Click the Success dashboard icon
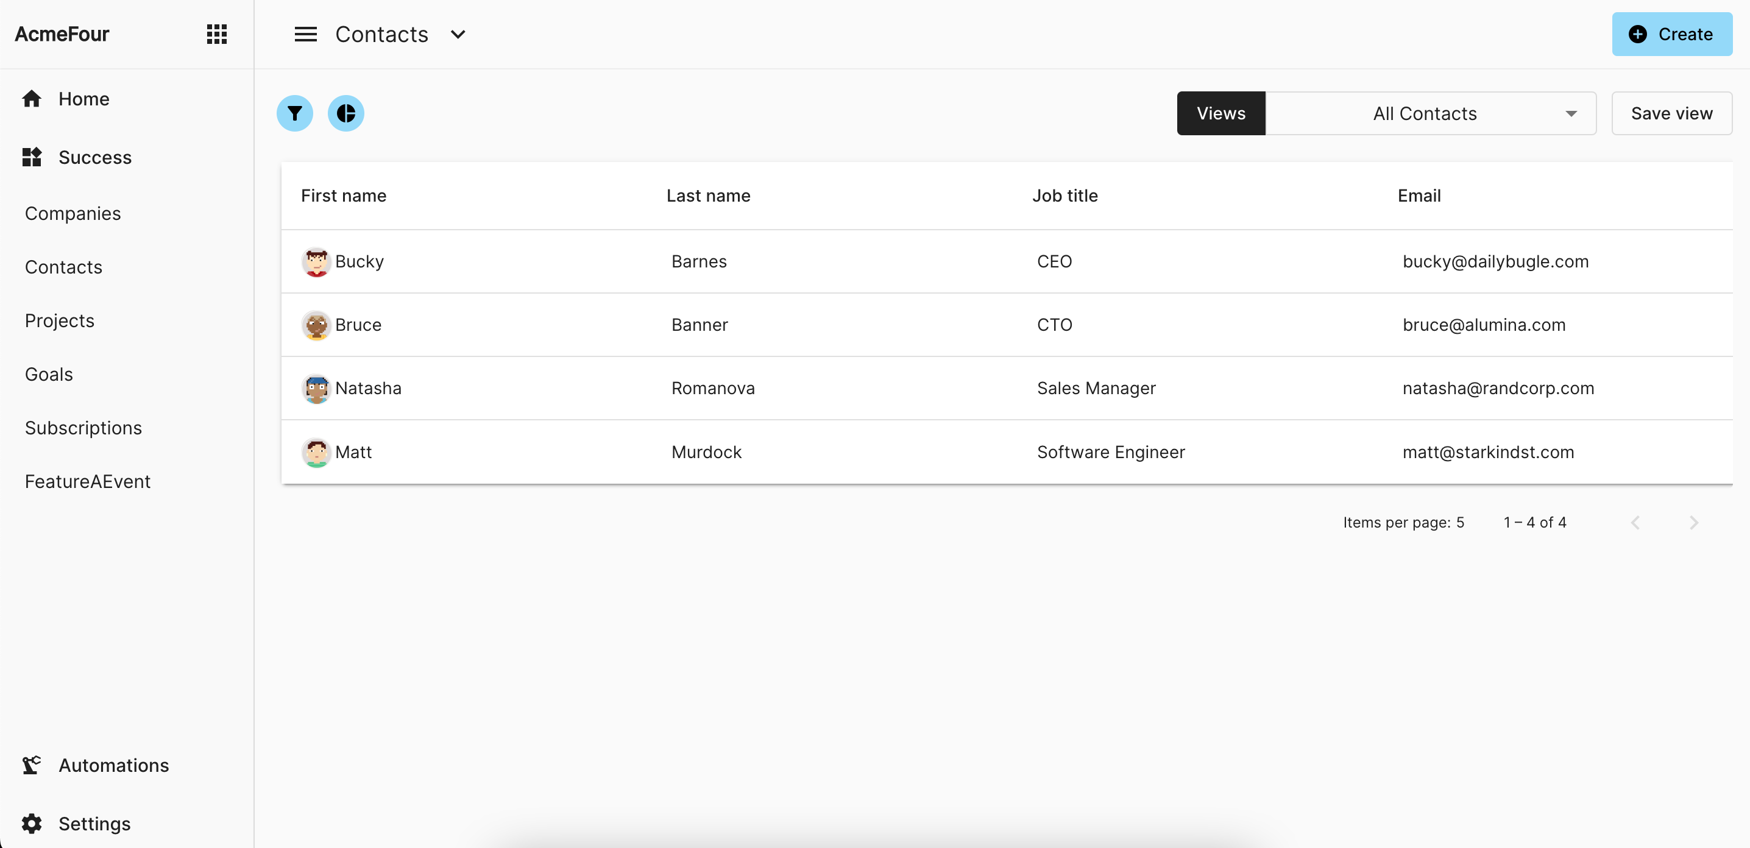The height and width of the screenshot is (848, 1750). click(31, 158)
